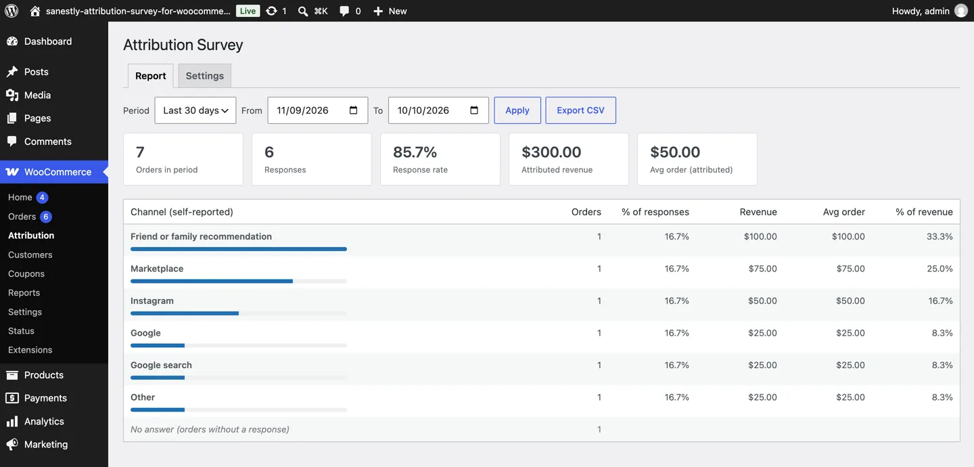Screen dimensions: 974x467
Task: Open calendar picker in From date field
Action: click(353, 110)
